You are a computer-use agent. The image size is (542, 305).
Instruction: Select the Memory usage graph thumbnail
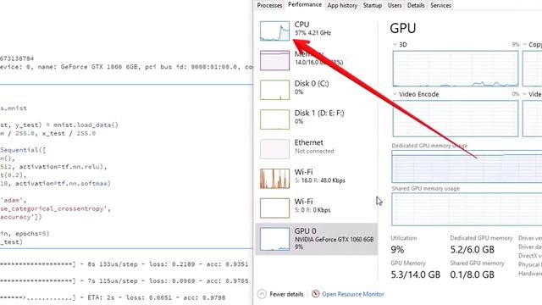pos(274,60)
